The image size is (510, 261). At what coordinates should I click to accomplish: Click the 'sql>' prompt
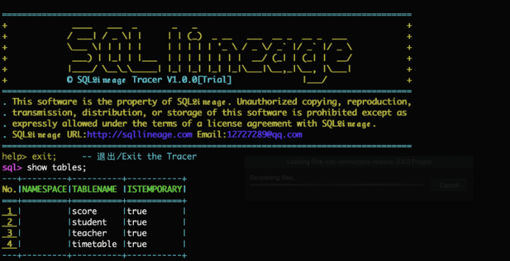12,168
